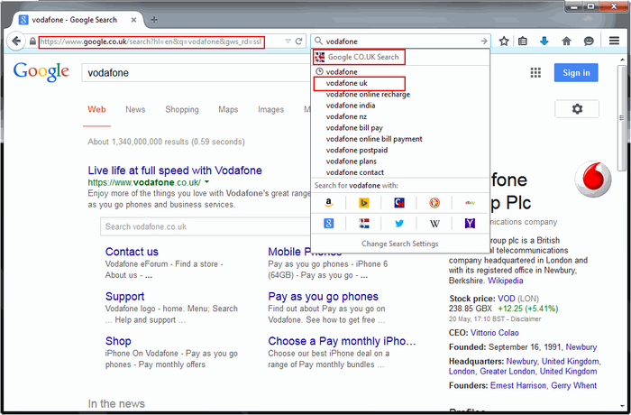Search with Amazon engine icon
631x415 pixels.
pyautogui.click(x=329, y=203)
